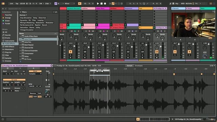The image size is (217, 122).
Task: Click the browser toggle icon at top left
Action: click(x=3, y=3)
